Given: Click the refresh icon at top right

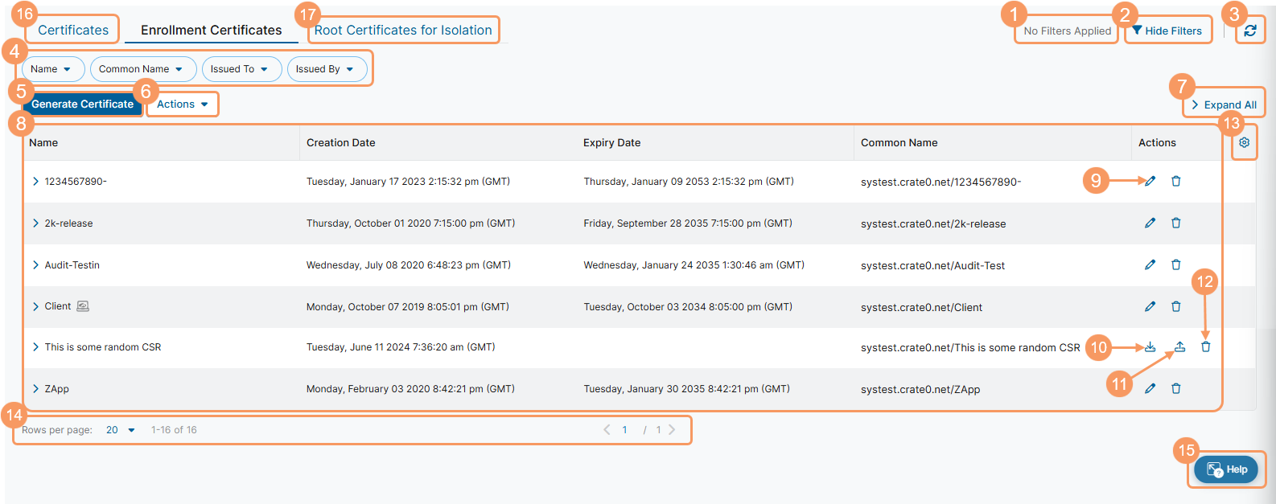Looking at the screenshot, I should pyautogui.click(x=1249, y=31).
